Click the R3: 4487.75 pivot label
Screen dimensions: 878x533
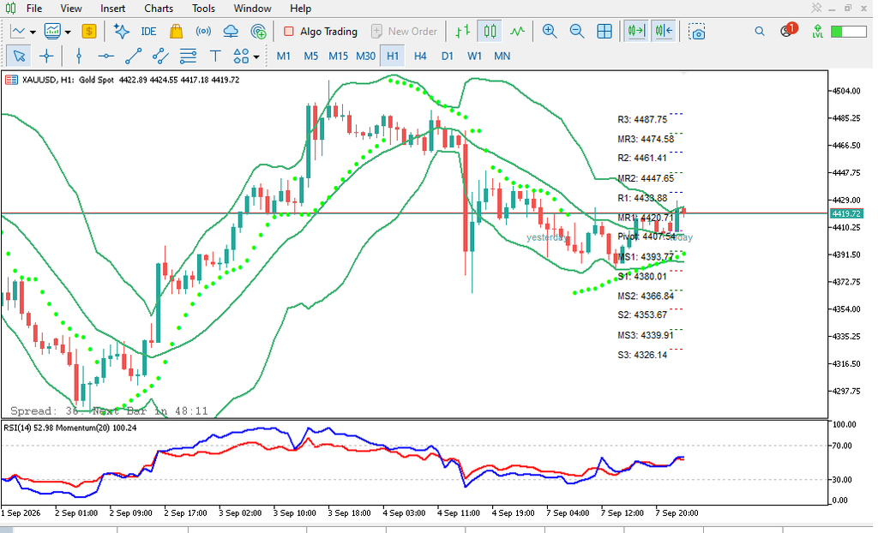click(x=642, y=119)
